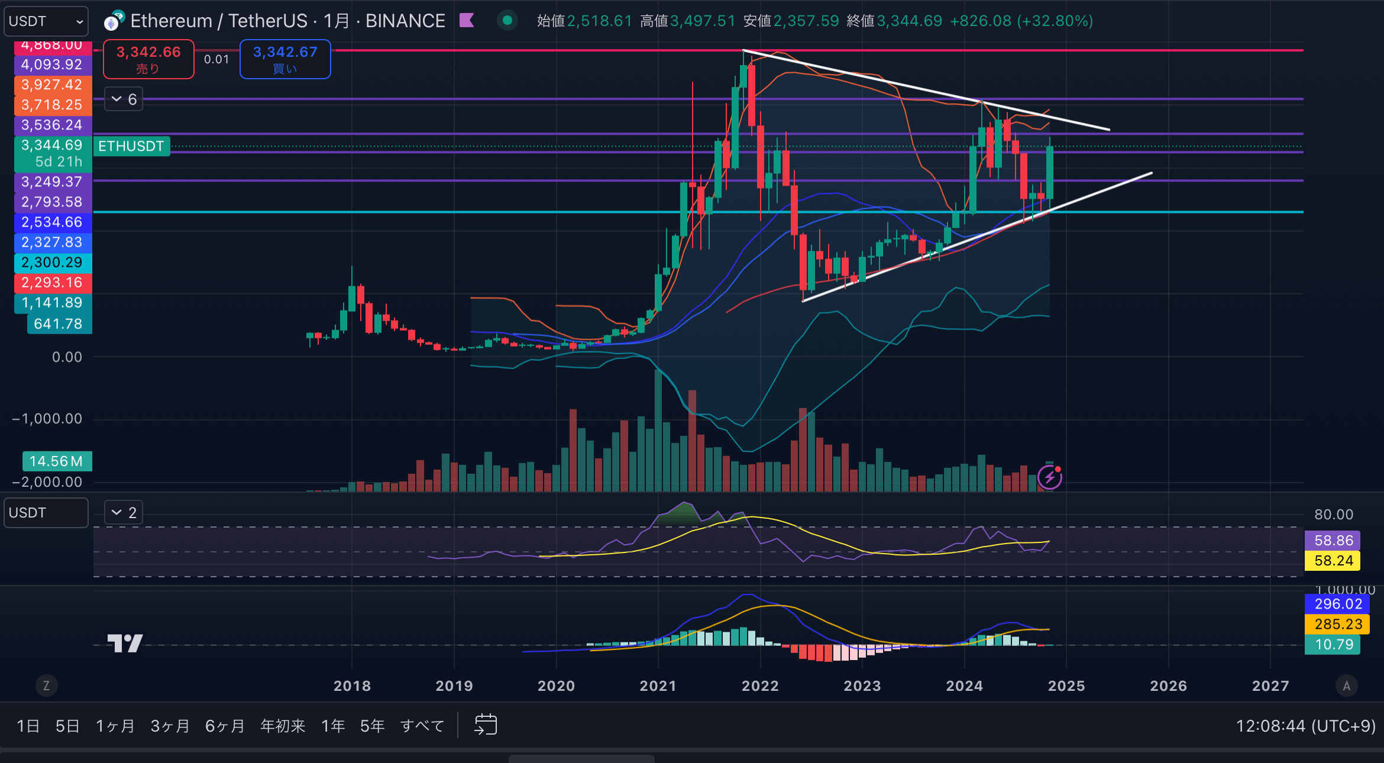1384x763 pixels.
Task: Click the 2,534.66 blue price label
Action: [x=53, y=222]
